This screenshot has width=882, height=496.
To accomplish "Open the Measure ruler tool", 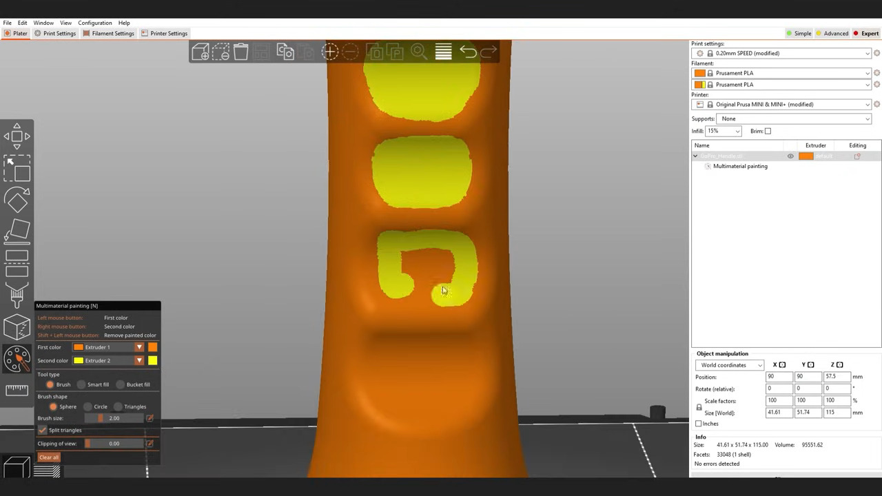I will [17, 390].
